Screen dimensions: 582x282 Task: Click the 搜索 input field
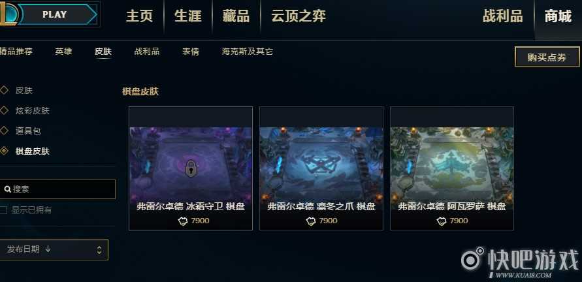[57, 189]
